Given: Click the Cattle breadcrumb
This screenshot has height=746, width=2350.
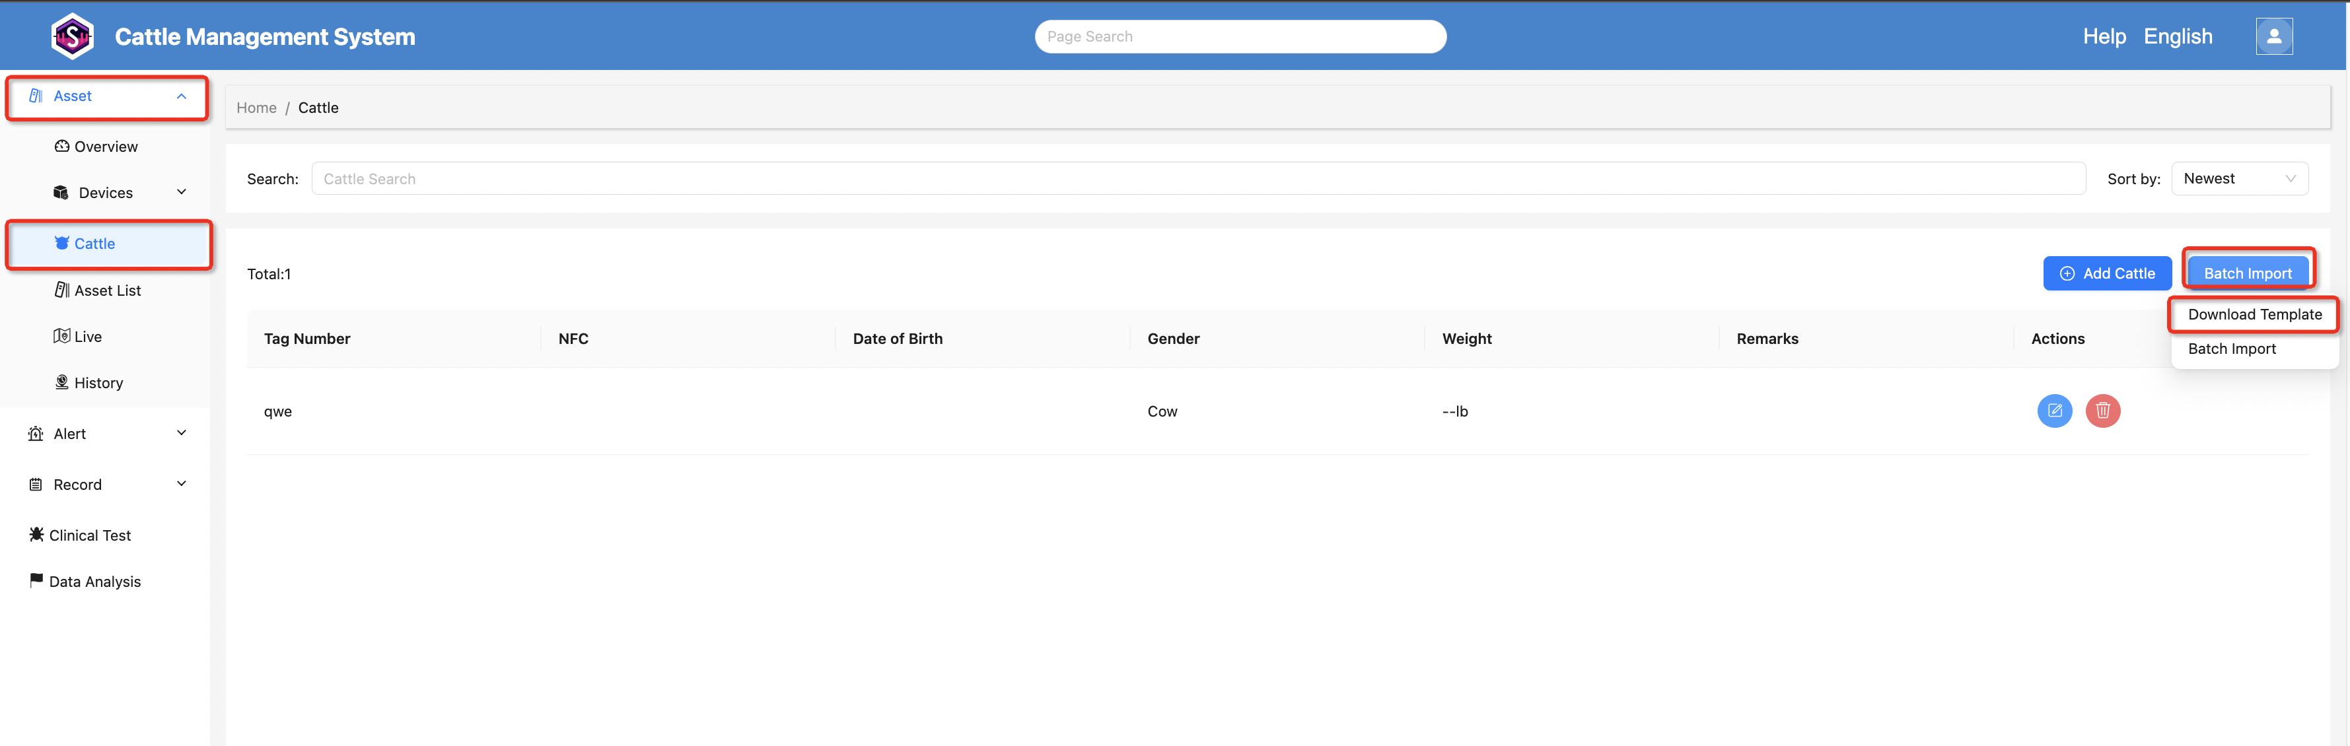Looking at the screenshot, I should (318, 108).
